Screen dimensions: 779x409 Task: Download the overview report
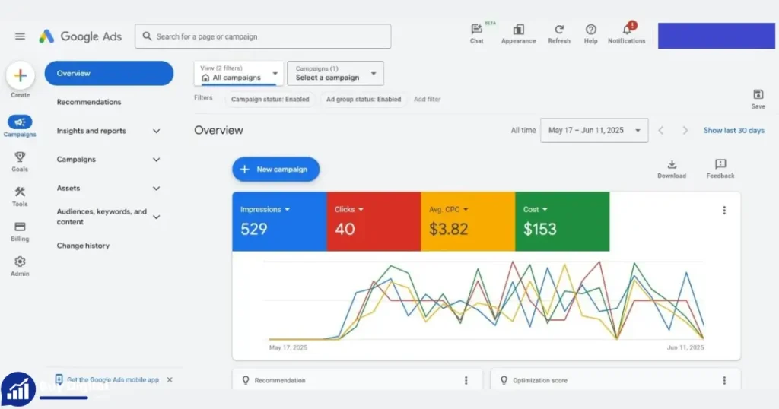[672, 169]
